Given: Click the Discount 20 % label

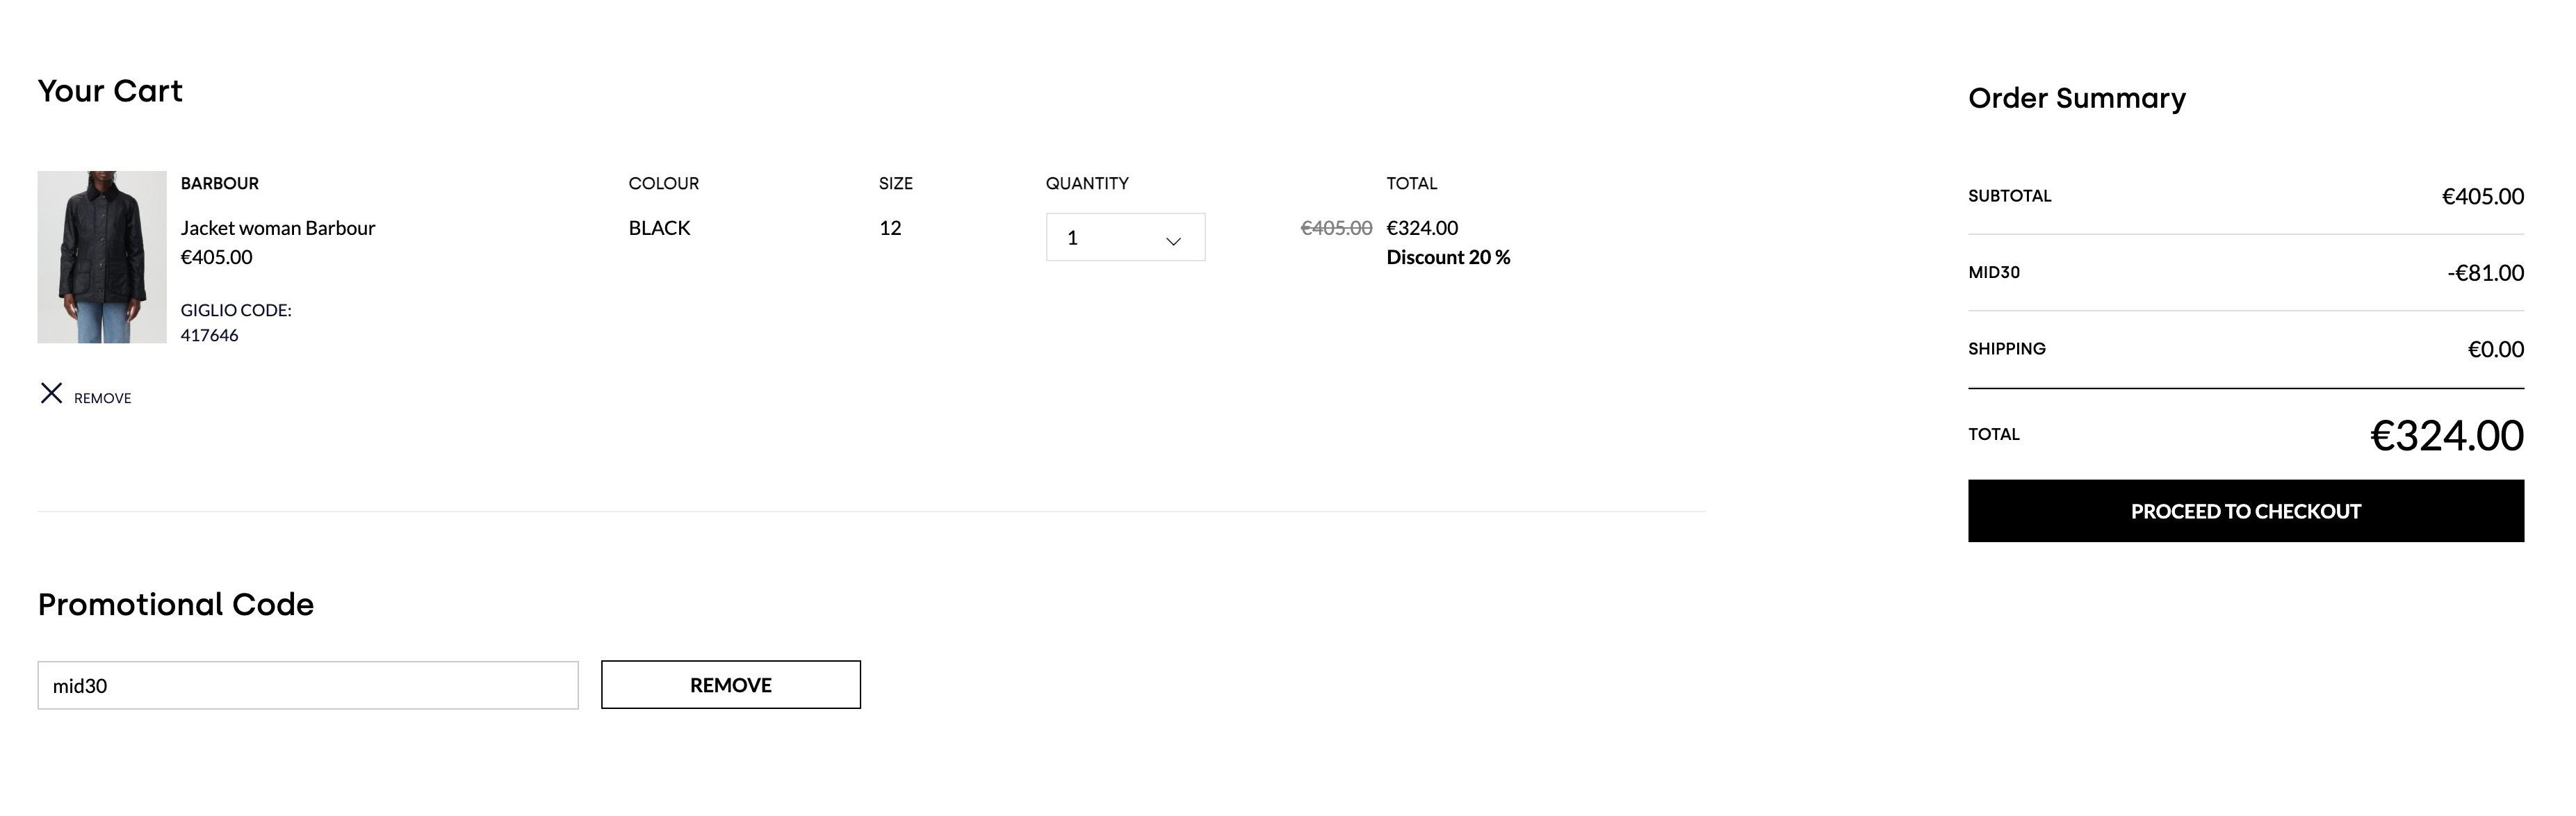Looking at the screenshot, I should (x=1448, y=257).
